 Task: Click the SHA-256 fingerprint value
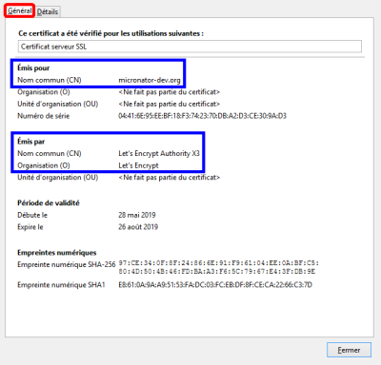click(x=218, y=267)
